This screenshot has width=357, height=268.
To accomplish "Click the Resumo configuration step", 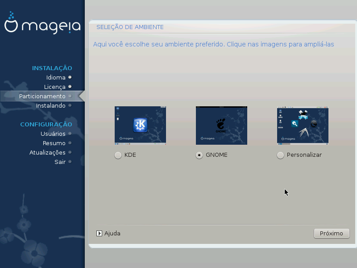I will (54, 143).
